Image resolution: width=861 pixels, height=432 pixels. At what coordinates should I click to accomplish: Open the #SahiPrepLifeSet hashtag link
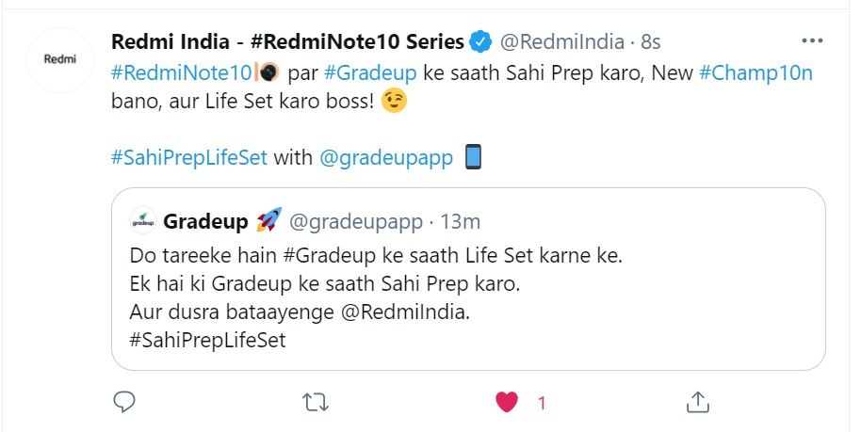188,157
